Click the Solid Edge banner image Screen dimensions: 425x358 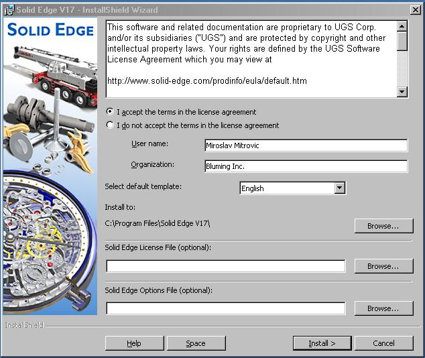[50, 166]
